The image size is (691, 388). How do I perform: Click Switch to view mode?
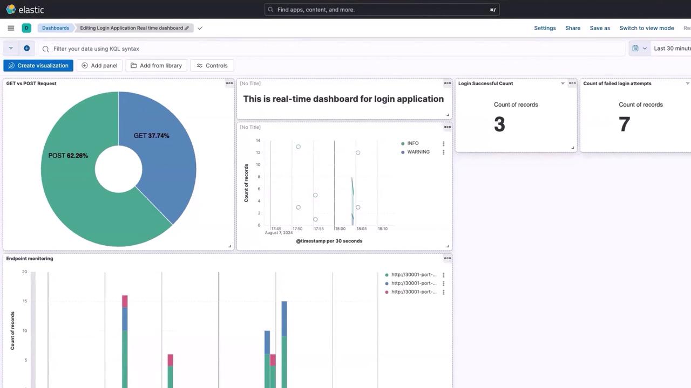pyautogui.click(x=646, y=28)
